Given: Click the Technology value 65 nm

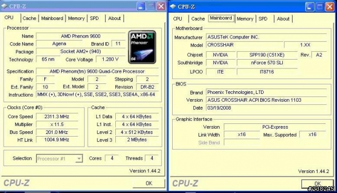Looking at the screenshot, I should pyautogui.click(x=48, y=59).
